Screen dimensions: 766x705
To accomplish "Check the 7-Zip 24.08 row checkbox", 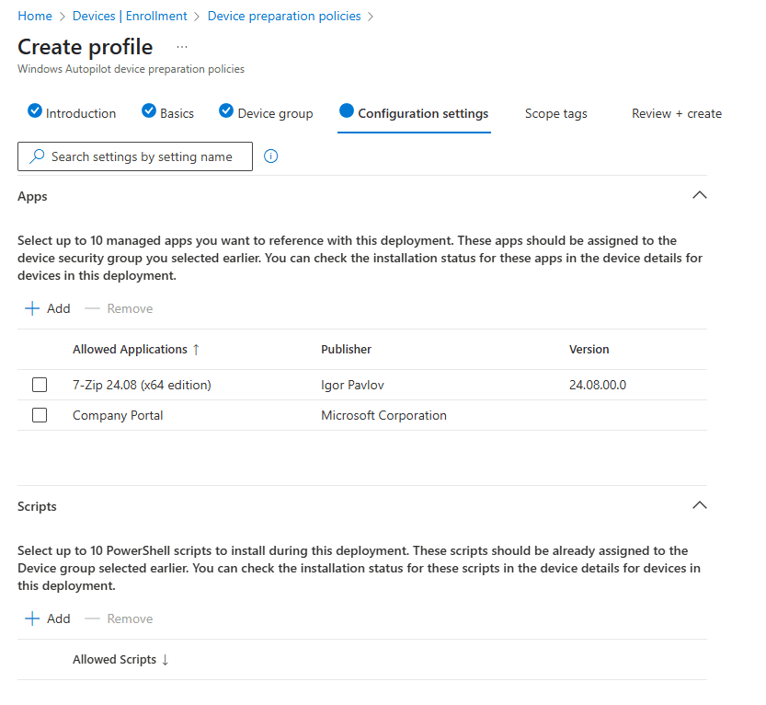I will (x=40, y=386).
